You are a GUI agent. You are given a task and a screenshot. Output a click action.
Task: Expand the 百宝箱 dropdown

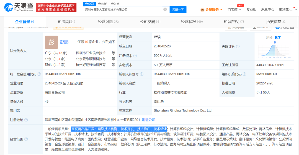point(234,9)
